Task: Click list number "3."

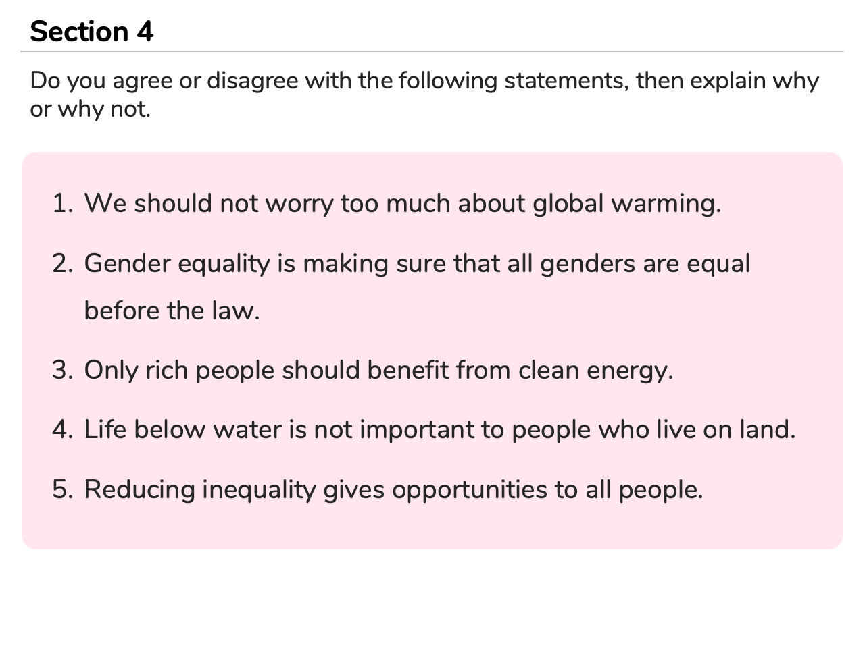Action: tap(63, 370)
